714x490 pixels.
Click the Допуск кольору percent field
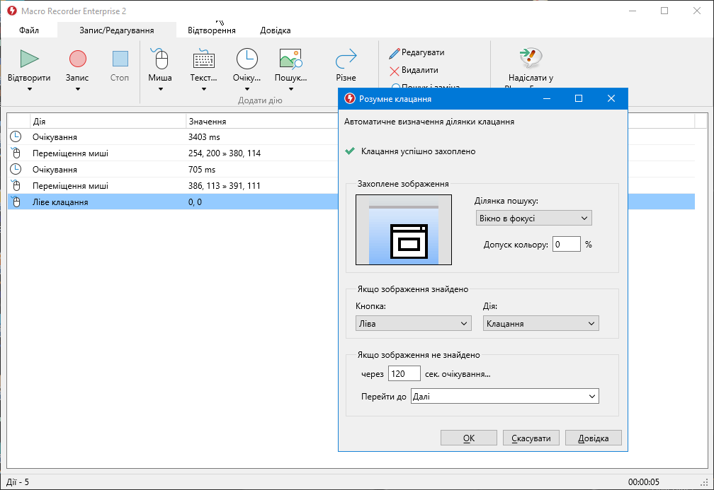[567, 244]
